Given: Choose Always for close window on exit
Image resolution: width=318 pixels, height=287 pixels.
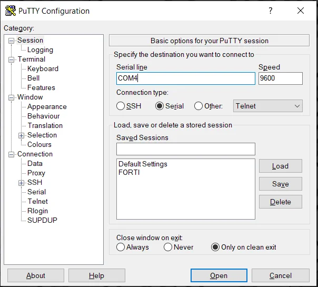Looking at the screenshot, I should coord(121,247).
